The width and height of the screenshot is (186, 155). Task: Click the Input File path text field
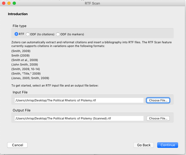[x=79, y=100]
